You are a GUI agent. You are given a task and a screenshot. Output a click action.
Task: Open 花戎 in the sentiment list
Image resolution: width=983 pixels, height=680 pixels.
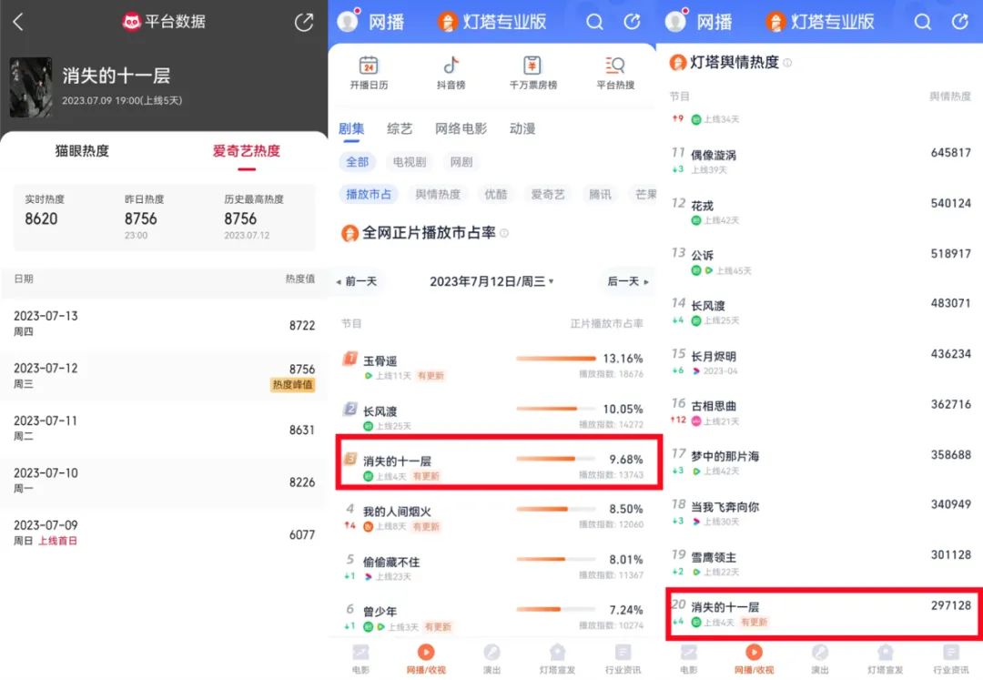click(821, 211)
